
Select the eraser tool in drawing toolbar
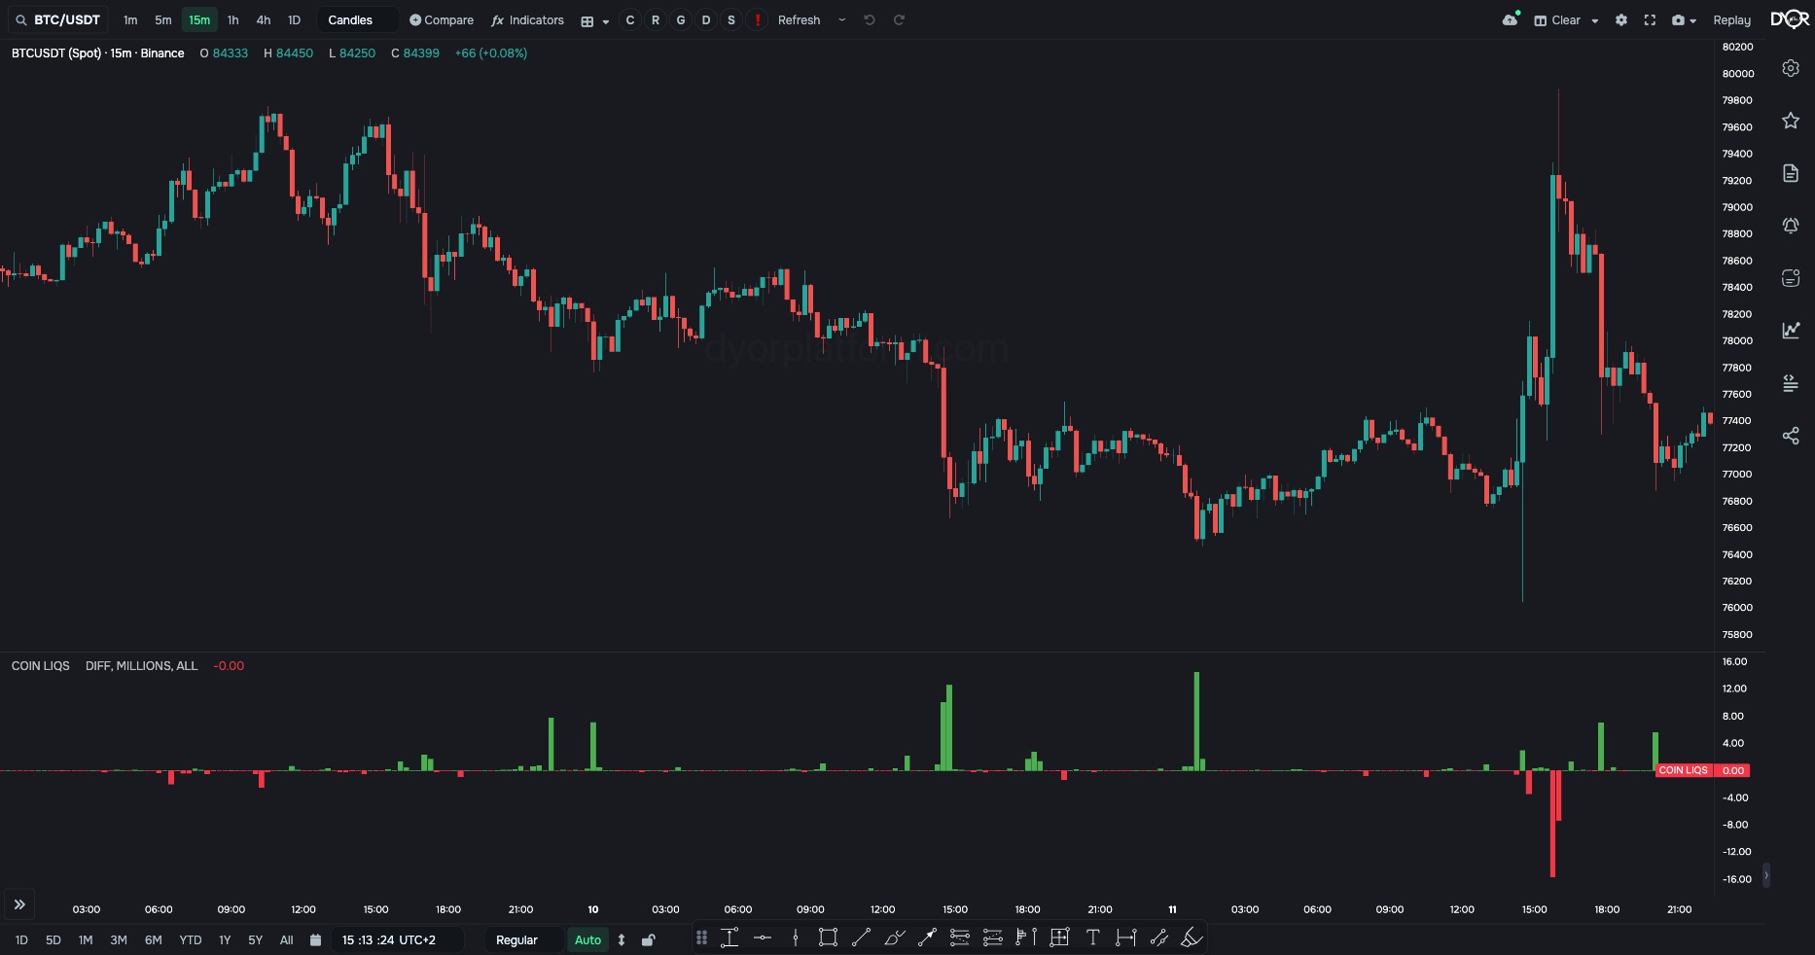click(1192, 937)
